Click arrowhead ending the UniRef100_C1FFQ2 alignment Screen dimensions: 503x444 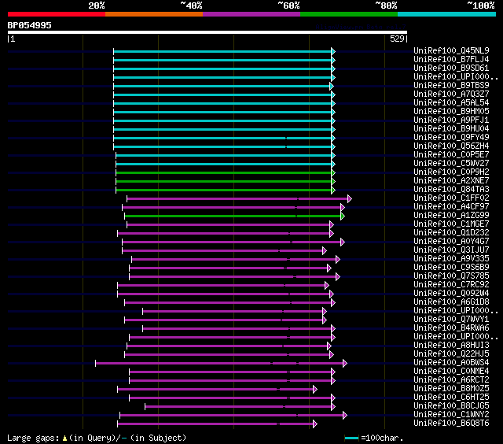[349, 198]
